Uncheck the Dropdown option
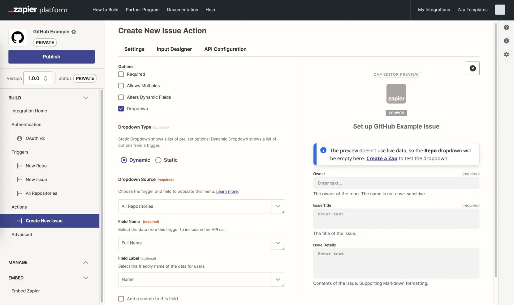The width and height of the screenshot is (514, 305). (x=121, y=109)
